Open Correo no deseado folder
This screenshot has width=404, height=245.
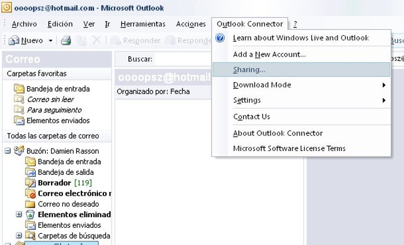(68, 204)
